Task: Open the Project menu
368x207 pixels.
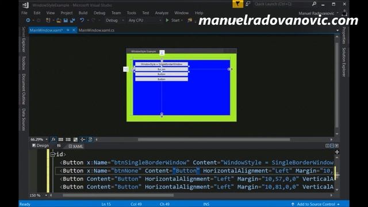Action: click(67, 13)
